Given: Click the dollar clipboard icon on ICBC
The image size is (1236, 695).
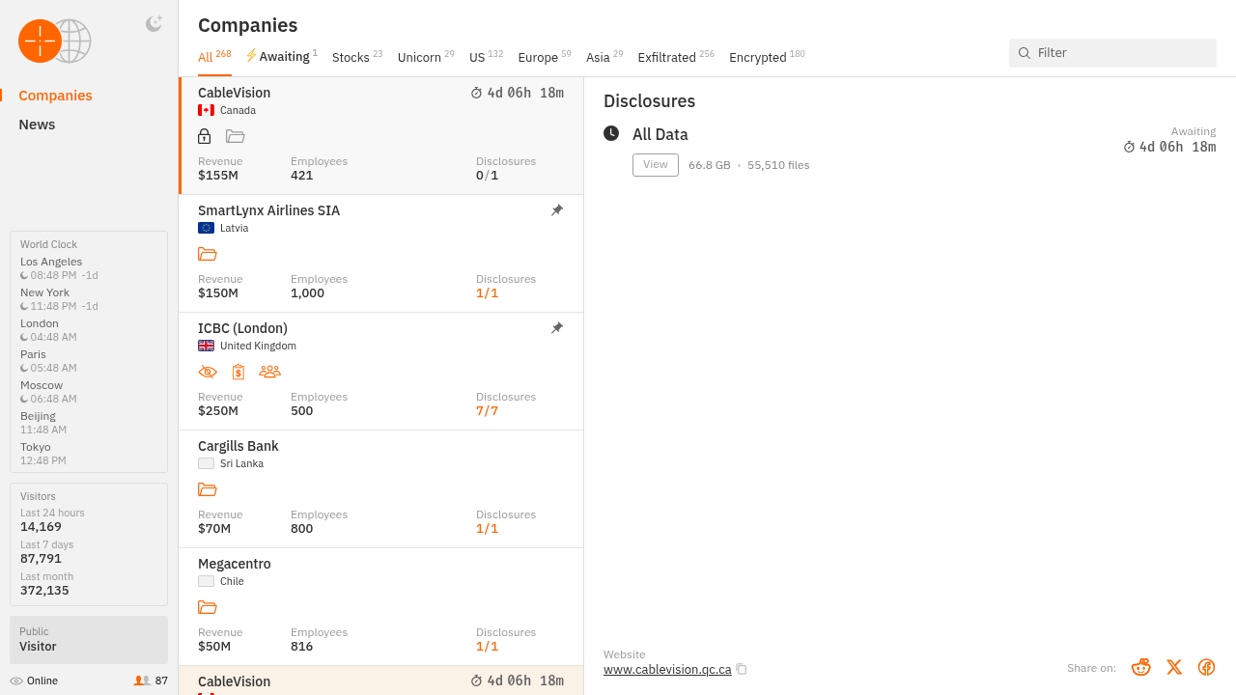Looking at the screenshot, I should coord(239,372).
